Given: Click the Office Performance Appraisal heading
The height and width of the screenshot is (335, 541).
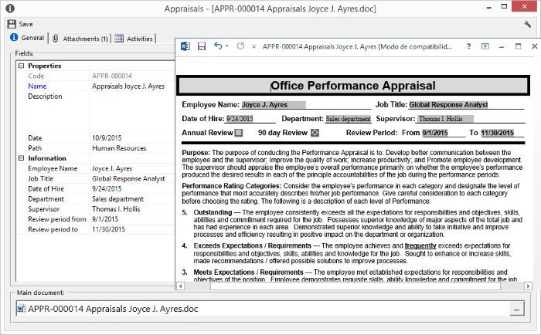Looking at the screenshot, I should point(353,86).
